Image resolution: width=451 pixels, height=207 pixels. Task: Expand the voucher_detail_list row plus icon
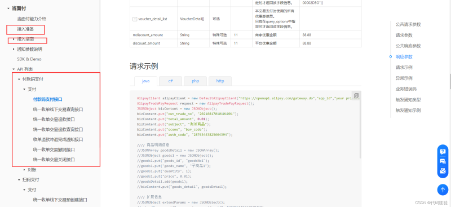pos(135,19)
